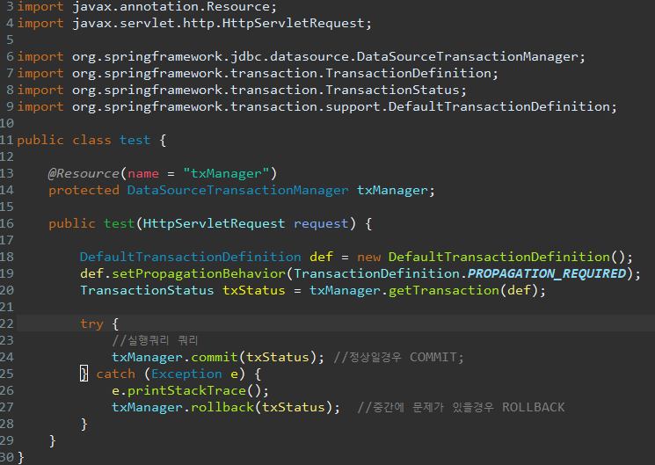This screenshot has height=465, width=655.
Task: Click TransactionDefinition in import line 7
Action: pyautogui.click(x=409, y=73)
